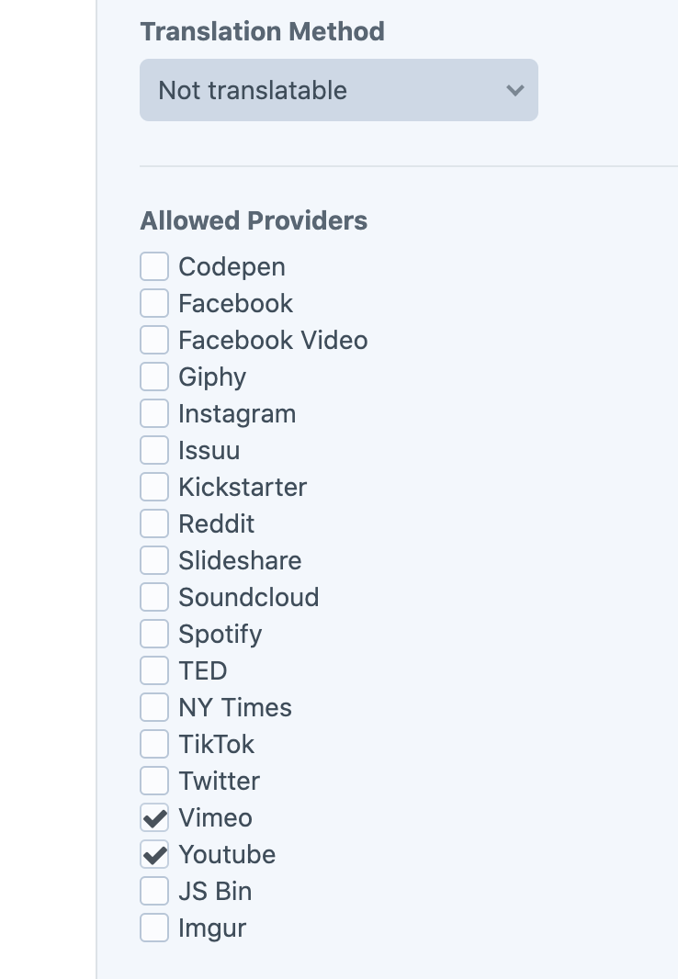This screenshot has height=979, width=678.
Task: Disable Youtube embeds
Action: point(153,854)
